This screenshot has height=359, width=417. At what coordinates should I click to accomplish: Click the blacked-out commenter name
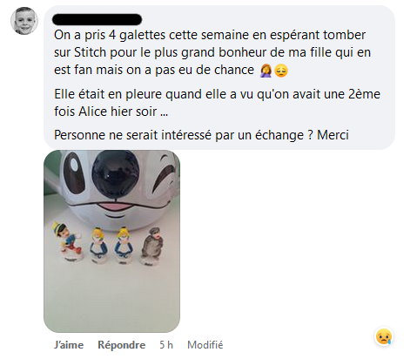(x=97, y=19)
